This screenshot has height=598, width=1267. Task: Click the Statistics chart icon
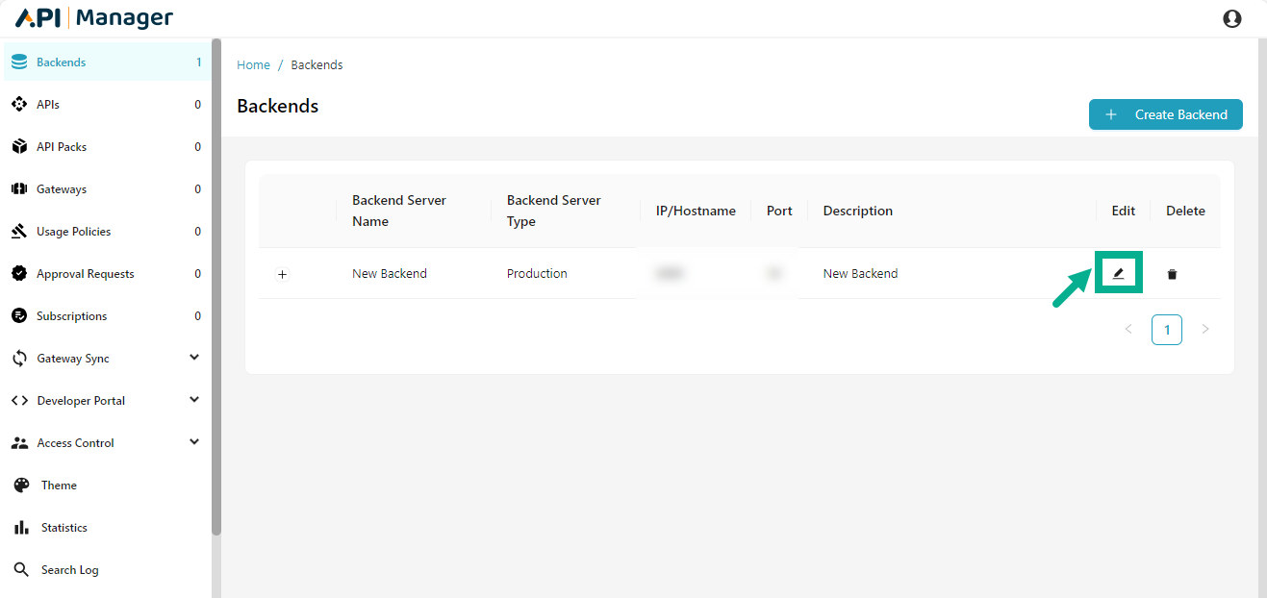click(21, 527)
